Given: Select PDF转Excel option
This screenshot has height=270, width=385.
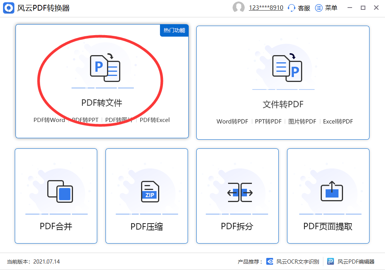Looking at the screenshot, I should [155, 120].
